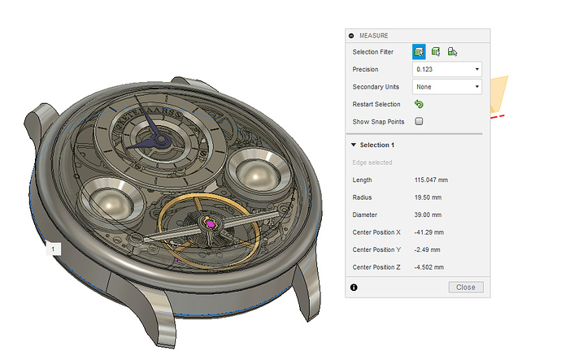Click the green Restart Selection arrow
This screenshot has width=561, height=364.
click(x=420, y=104)
